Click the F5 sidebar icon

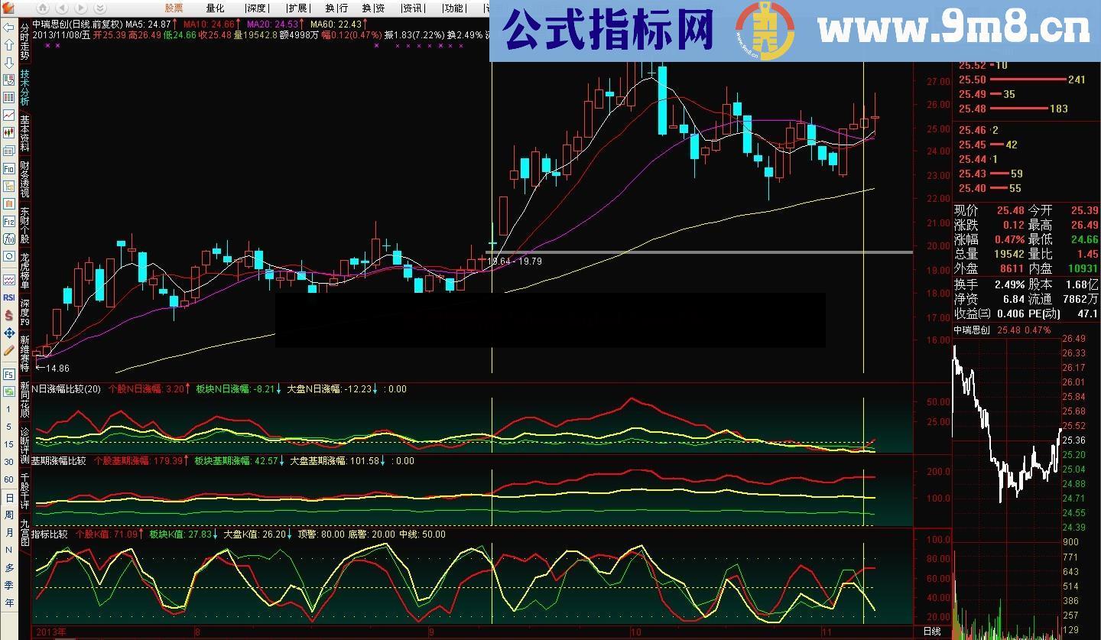tap(8, 375)
